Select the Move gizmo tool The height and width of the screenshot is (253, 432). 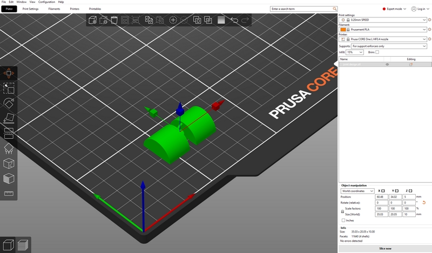pos(9,73)
